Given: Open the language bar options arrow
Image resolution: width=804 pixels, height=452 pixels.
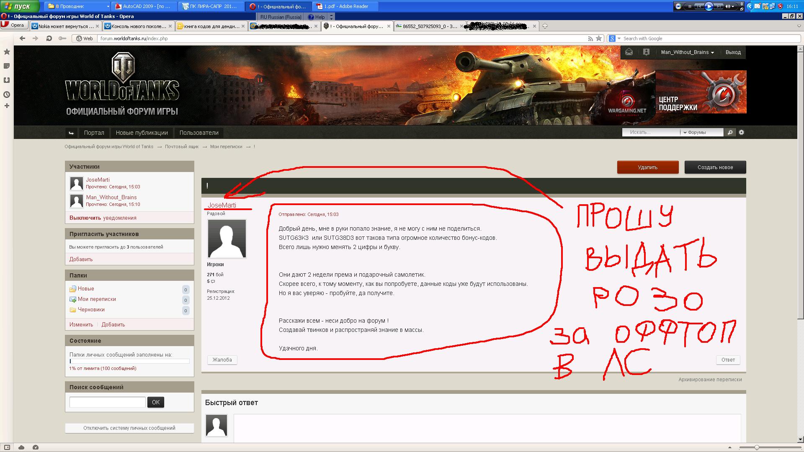Looking at the screenshot, I should click(331, 17).
